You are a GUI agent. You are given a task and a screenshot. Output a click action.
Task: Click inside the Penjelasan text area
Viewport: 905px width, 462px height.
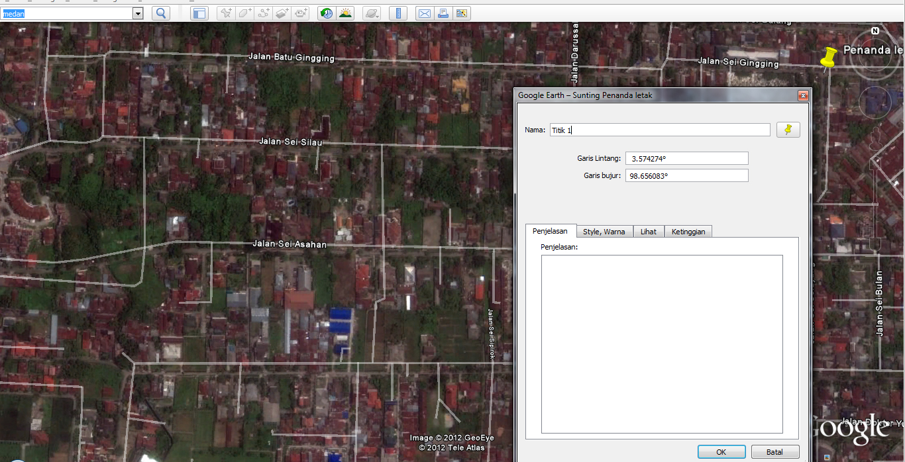click(x=663, y=344)
